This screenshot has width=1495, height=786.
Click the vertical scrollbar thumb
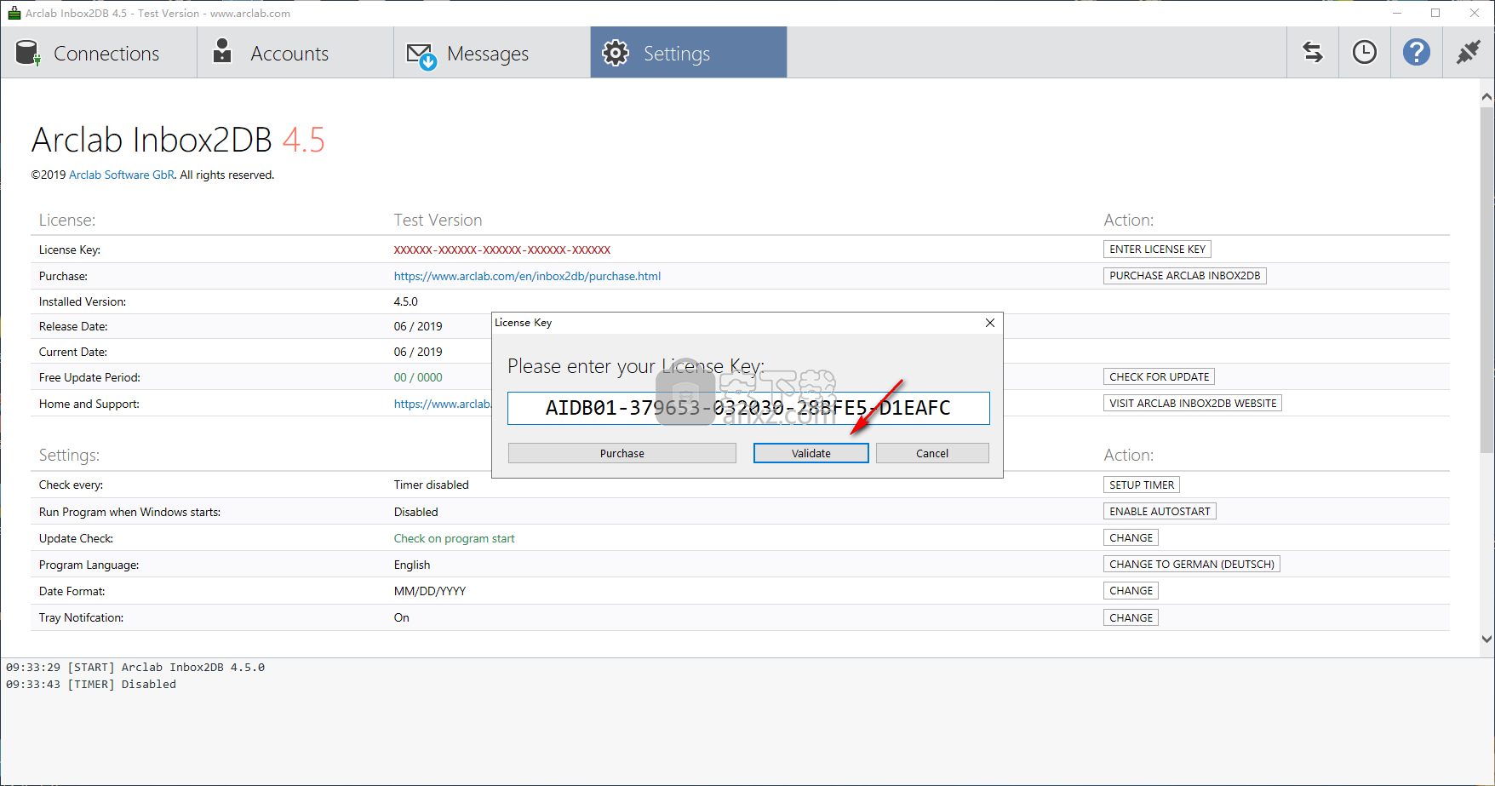point(1486,281)
